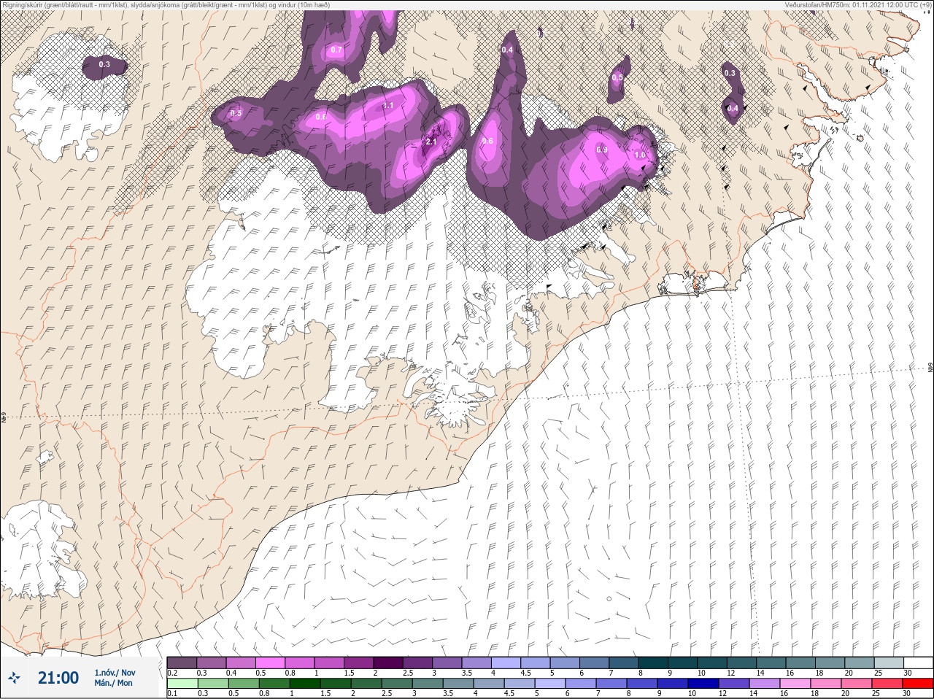The height and width of the screenshot is (699, 934).
Task: Select the dark teal 9 swatch, upper row
Action: 683,662
